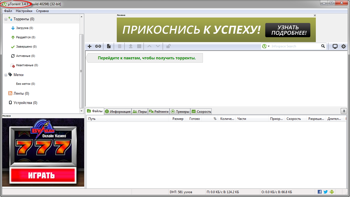Click the Twitter icon in status bar
The height and width of the screenshot is (197, 350).
point(326,192)
